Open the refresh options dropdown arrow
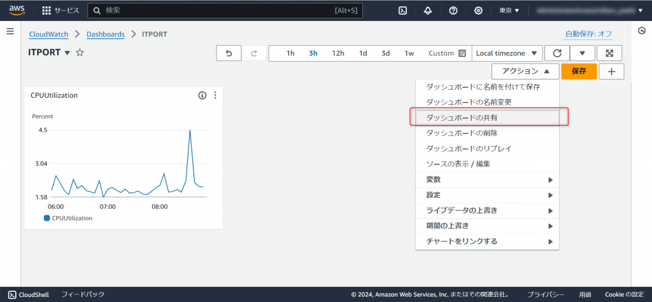 [x=582, y=53]
